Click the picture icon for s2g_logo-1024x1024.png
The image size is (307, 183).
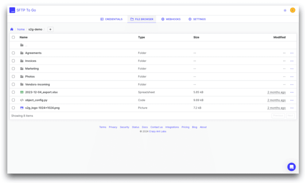[22, 108]
